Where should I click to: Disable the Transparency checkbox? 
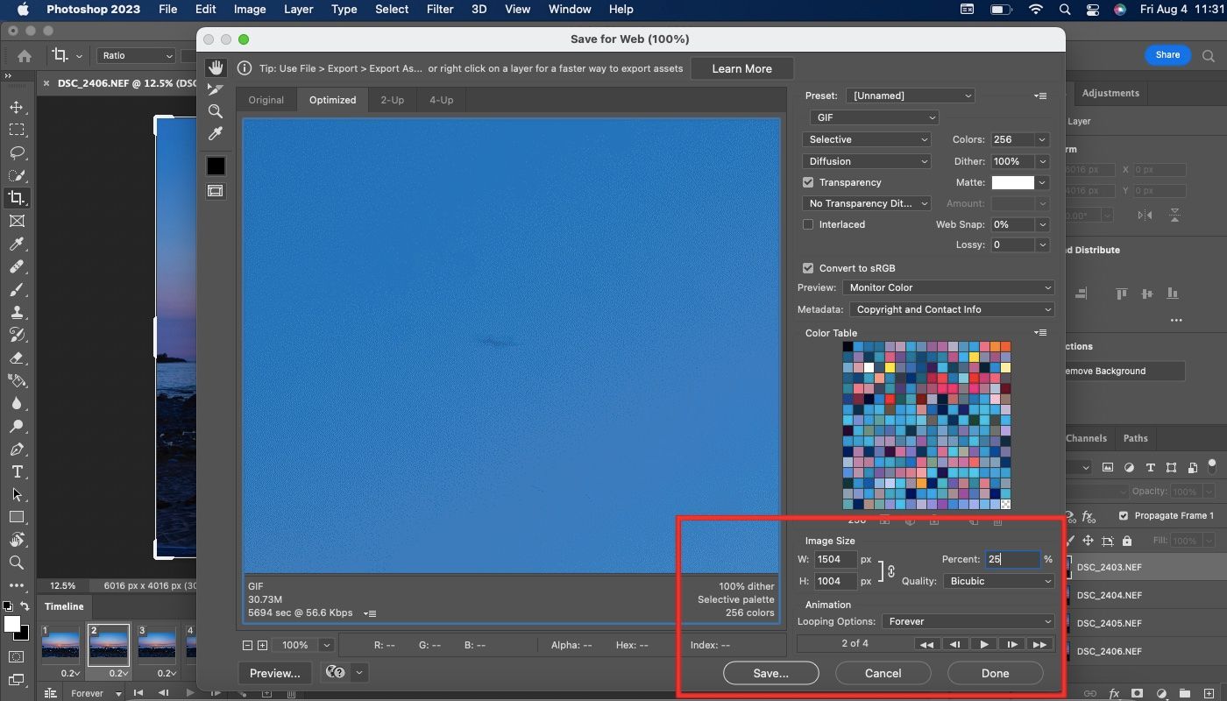click(808, 182)
